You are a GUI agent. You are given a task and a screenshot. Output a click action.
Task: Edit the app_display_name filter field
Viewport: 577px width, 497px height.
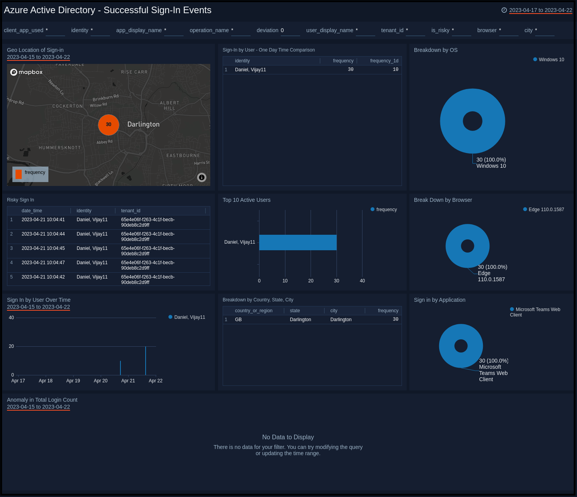pos(174,31)
